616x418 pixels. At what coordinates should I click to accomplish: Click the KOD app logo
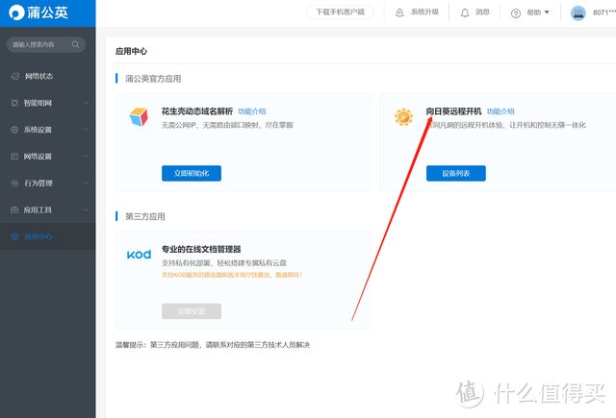coord(139,255)
